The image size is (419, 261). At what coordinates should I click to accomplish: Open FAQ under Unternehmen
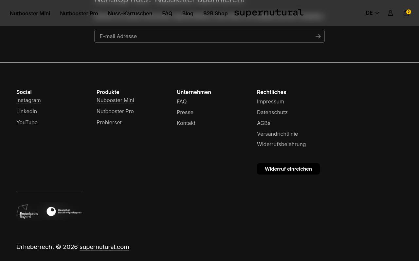click(x=182, y=101)
